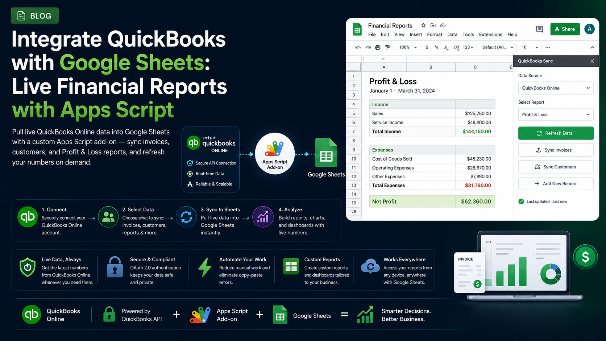This screenshot has width=606, height=341.
Task: Click the padlock icon beside Secure & Compliant
Action: pos(115,267)
